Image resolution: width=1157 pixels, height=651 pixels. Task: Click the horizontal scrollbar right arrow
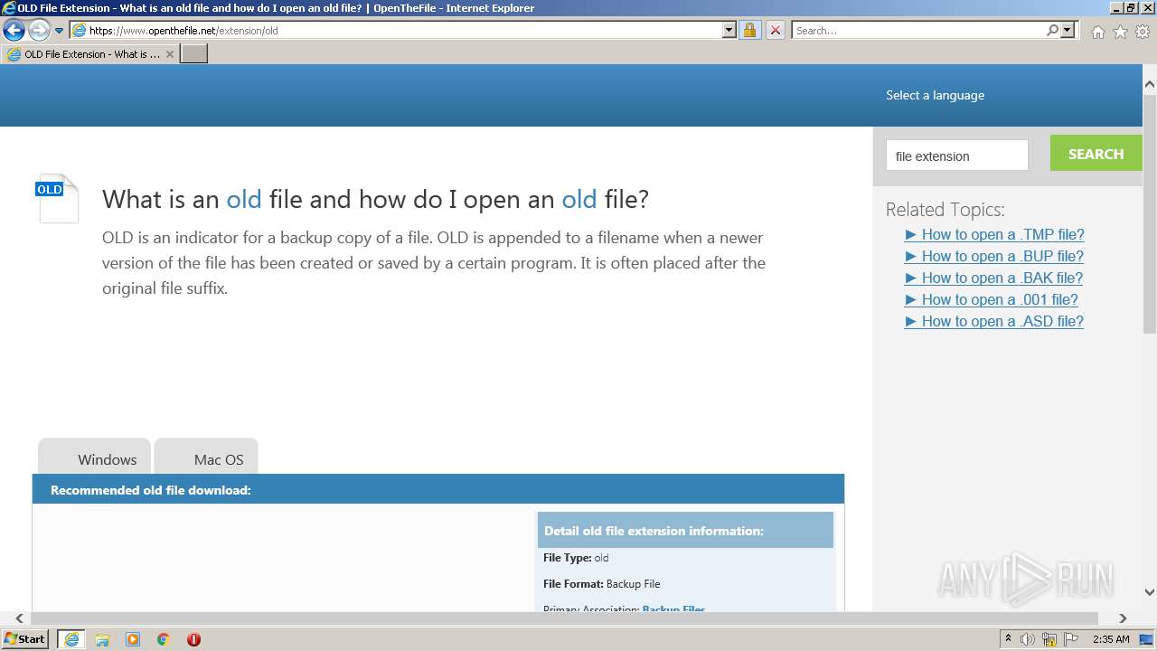point(1123,618)
